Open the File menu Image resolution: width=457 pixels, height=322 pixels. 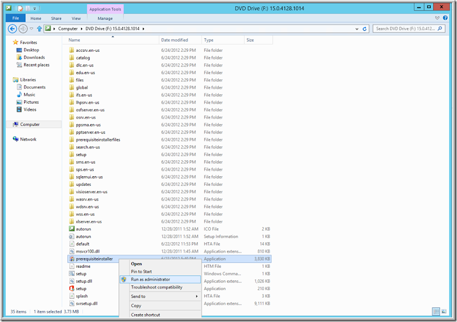click(15, 18)
